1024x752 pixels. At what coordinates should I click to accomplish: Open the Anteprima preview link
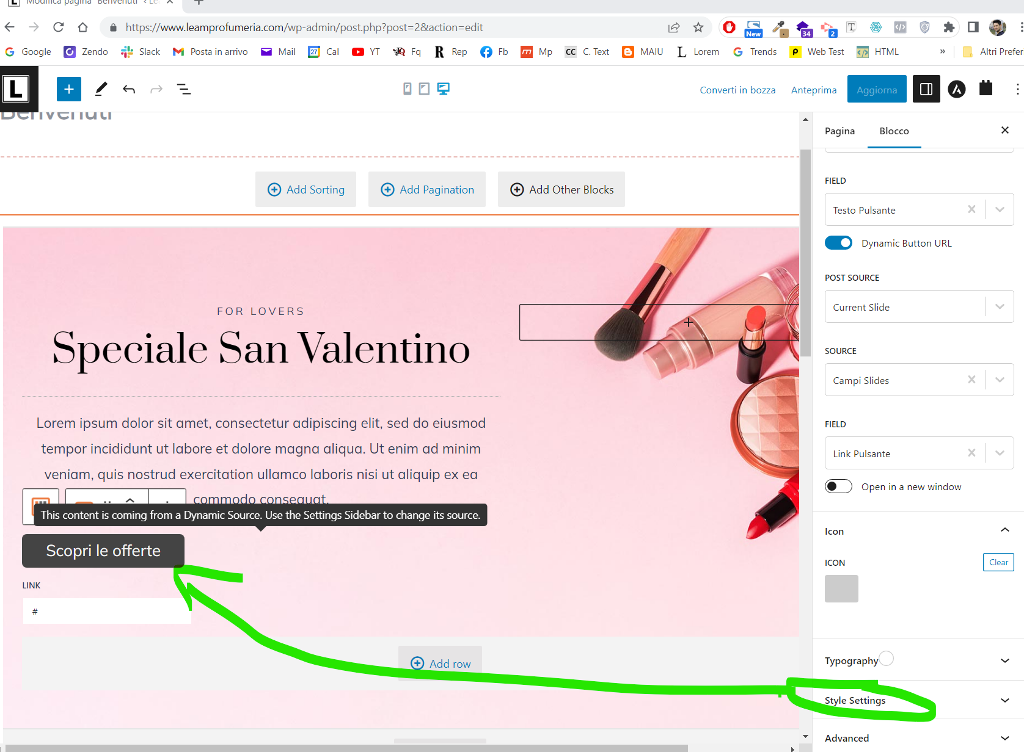(814, 90)
